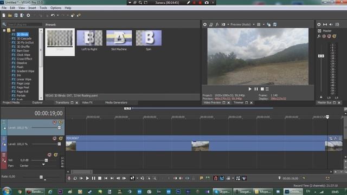347x195 pixels.
Task: Open the File menu
Action: (x=4, y=8)
